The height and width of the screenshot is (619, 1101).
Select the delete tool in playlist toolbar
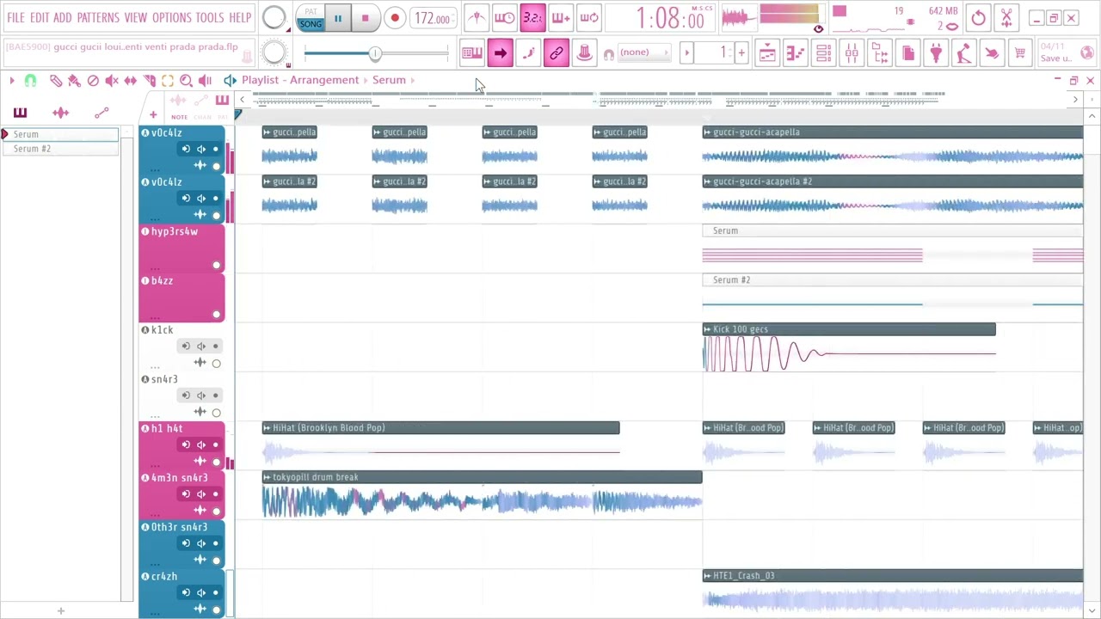[x=93, y=80]
